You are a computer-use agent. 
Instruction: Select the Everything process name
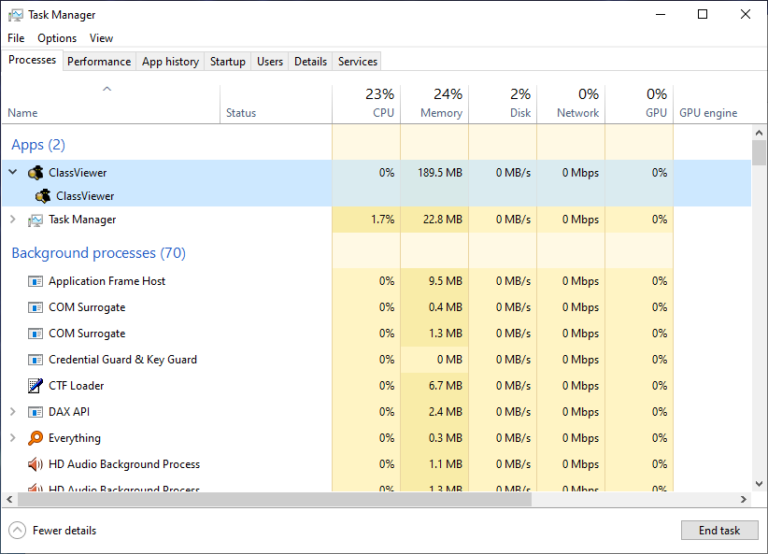pyautogui.click(x=75, y=438)
